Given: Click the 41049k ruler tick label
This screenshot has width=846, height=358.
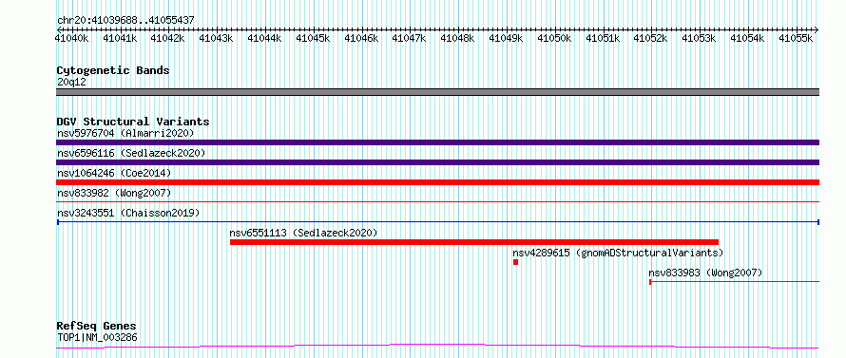Looking at the screenshot, I should [506, 38].
